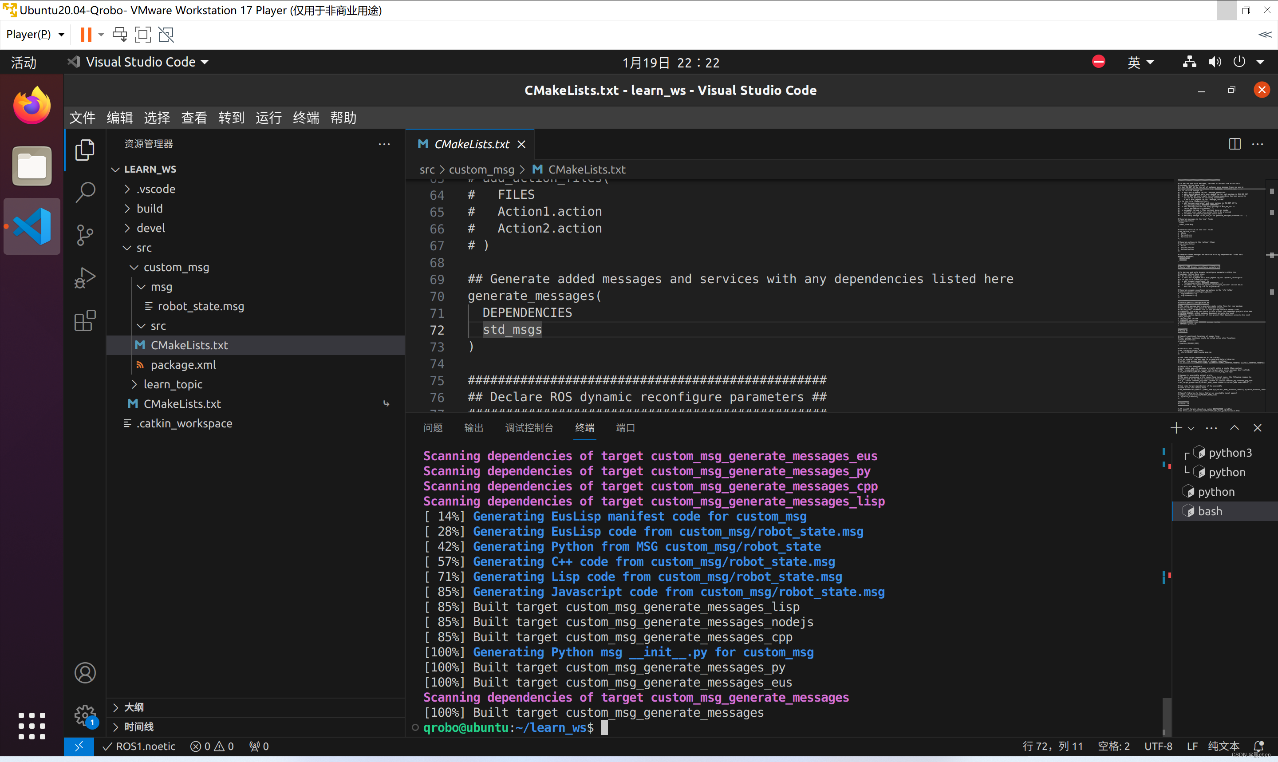Open the Manage gear icon
The height and width of the screenshot is (762, 1278).
[85, 715]
